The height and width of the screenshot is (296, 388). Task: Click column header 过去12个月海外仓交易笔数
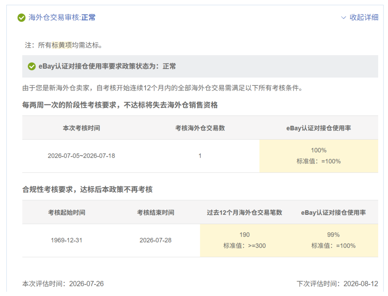244,213
